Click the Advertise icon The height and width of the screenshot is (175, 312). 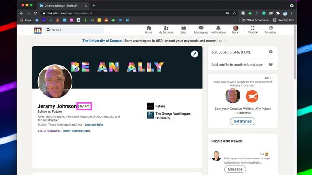[x=270, y=28]
